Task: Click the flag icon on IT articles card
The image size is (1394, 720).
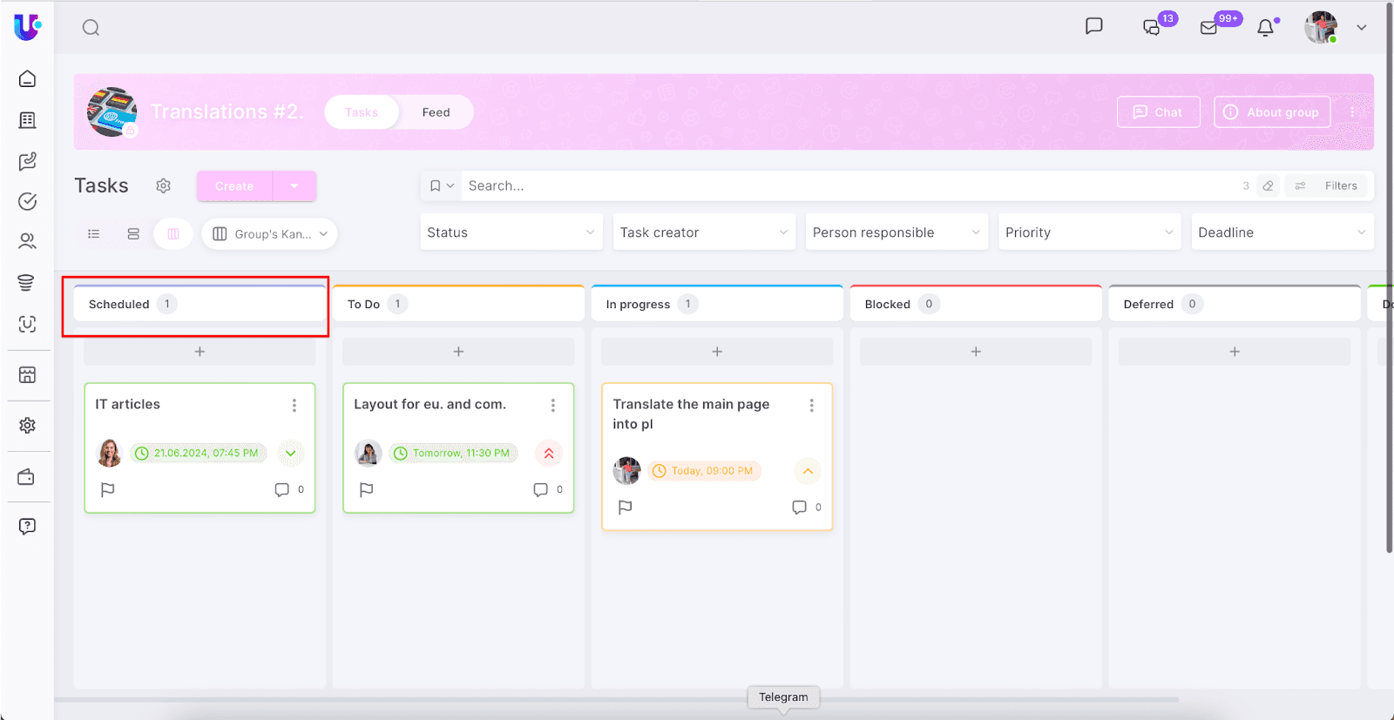Action: (x=108, y=489)
